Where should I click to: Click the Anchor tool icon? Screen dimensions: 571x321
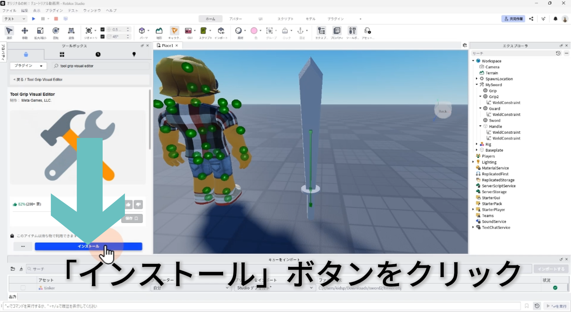click(x=300, y=31)
